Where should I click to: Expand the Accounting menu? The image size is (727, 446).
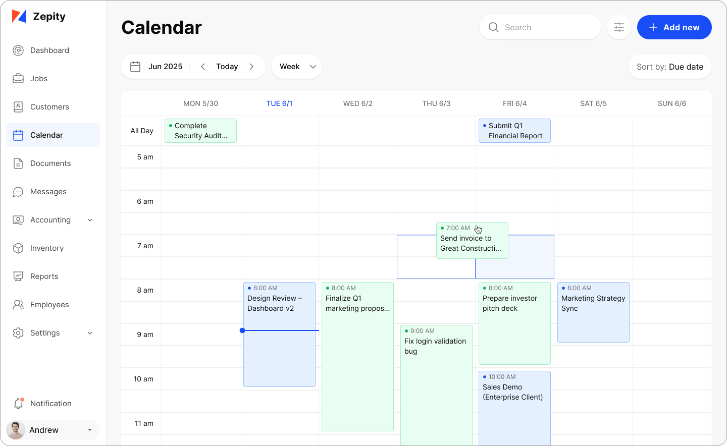(90, 220)
